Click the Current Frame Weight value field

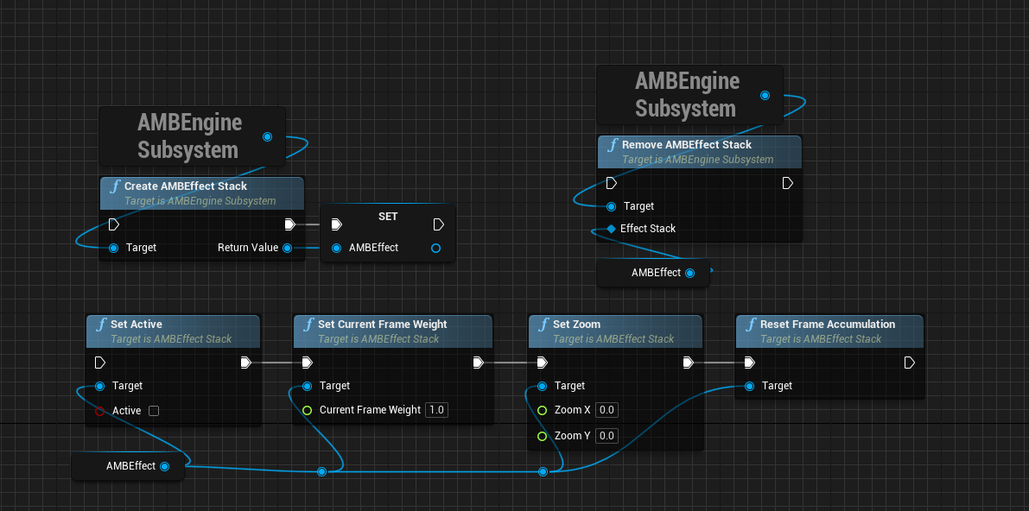pos(436,410)
